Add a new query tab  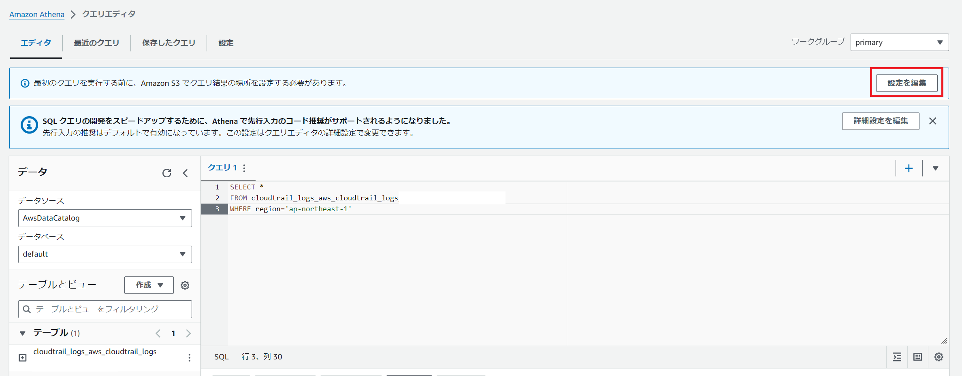click(909, 168)
